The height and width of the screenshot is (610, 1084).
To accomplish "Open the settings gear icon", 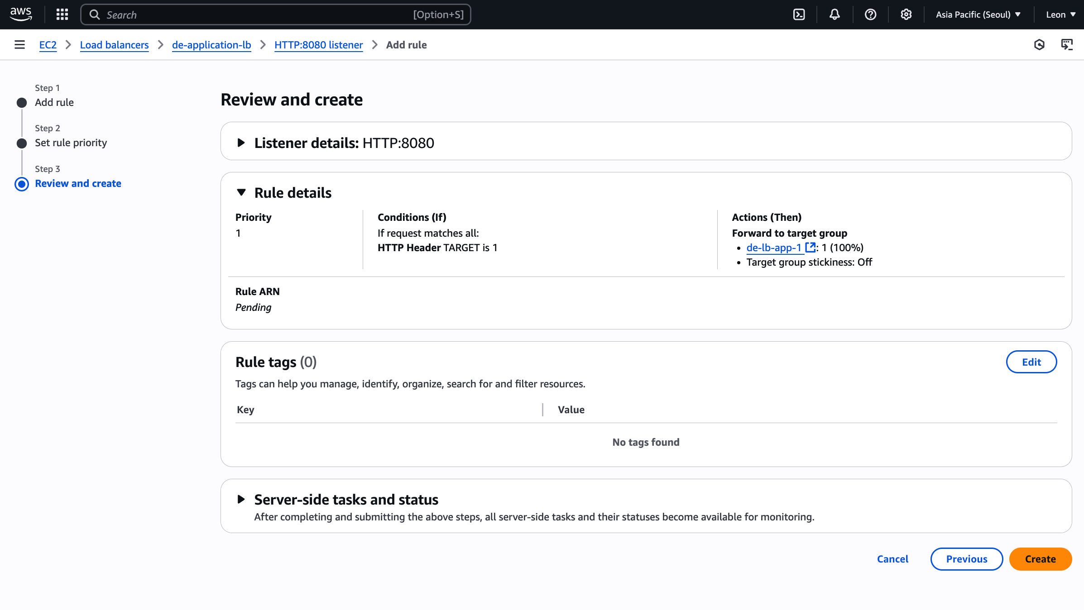I will click(906, 14).
